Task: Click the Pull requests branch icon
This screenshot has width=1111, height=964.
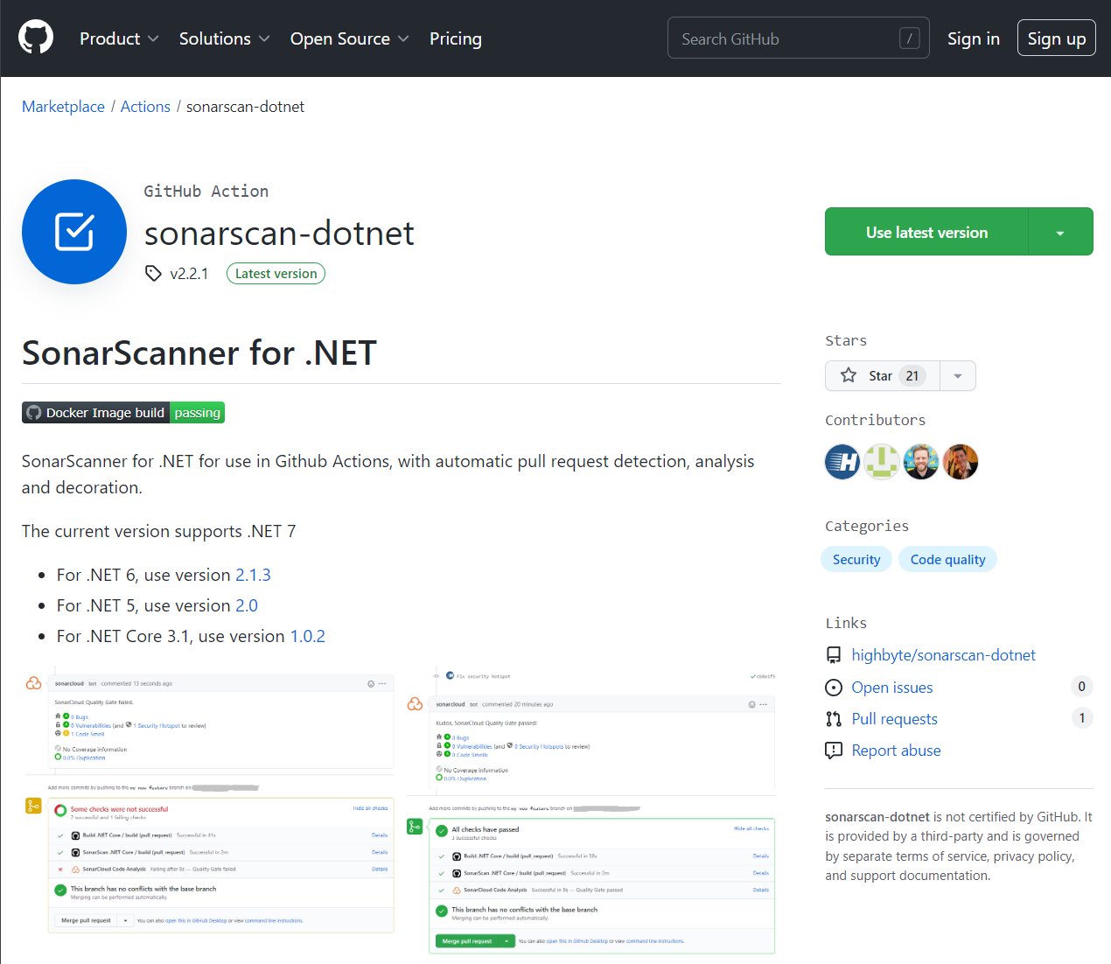Action: tap(833, 718)
